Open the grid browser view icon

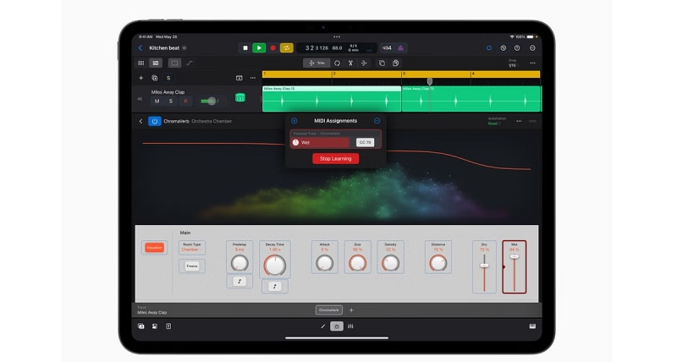tap(140, 63)
